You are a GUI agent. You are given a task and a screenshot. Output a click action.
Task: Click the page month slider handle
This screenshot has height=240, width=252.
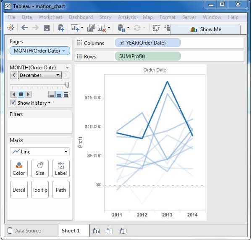click(x=67, y=85)
